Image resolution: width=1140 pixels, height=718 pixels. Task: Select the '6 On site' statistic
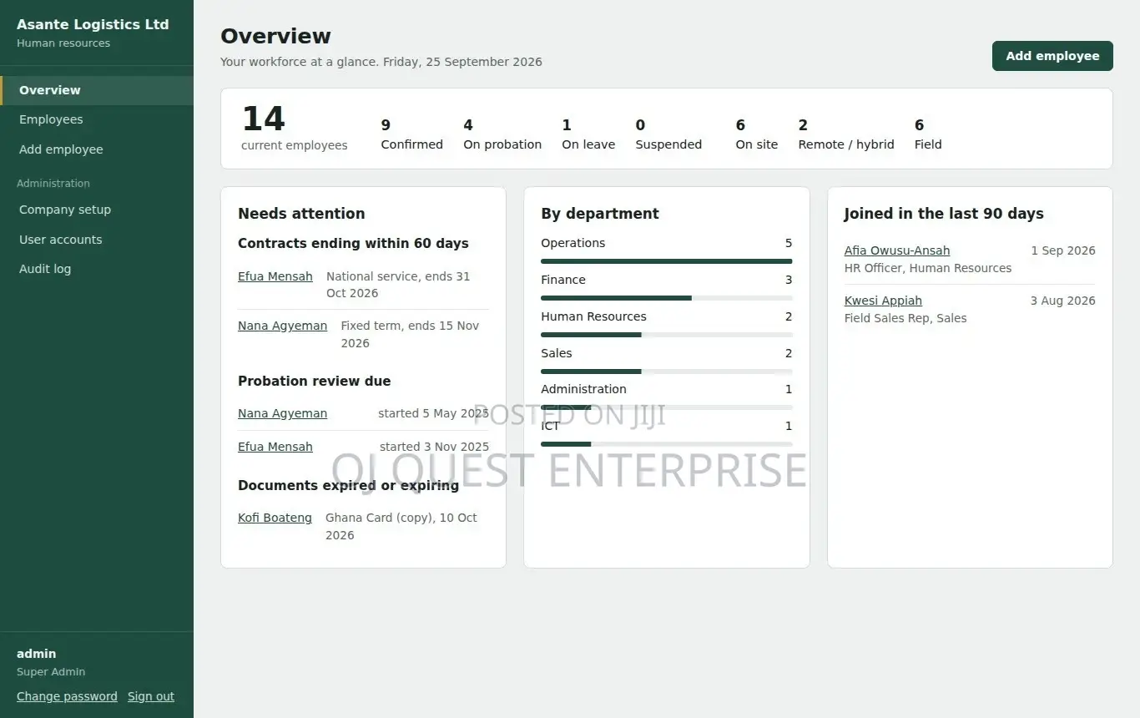click(756, 134)
